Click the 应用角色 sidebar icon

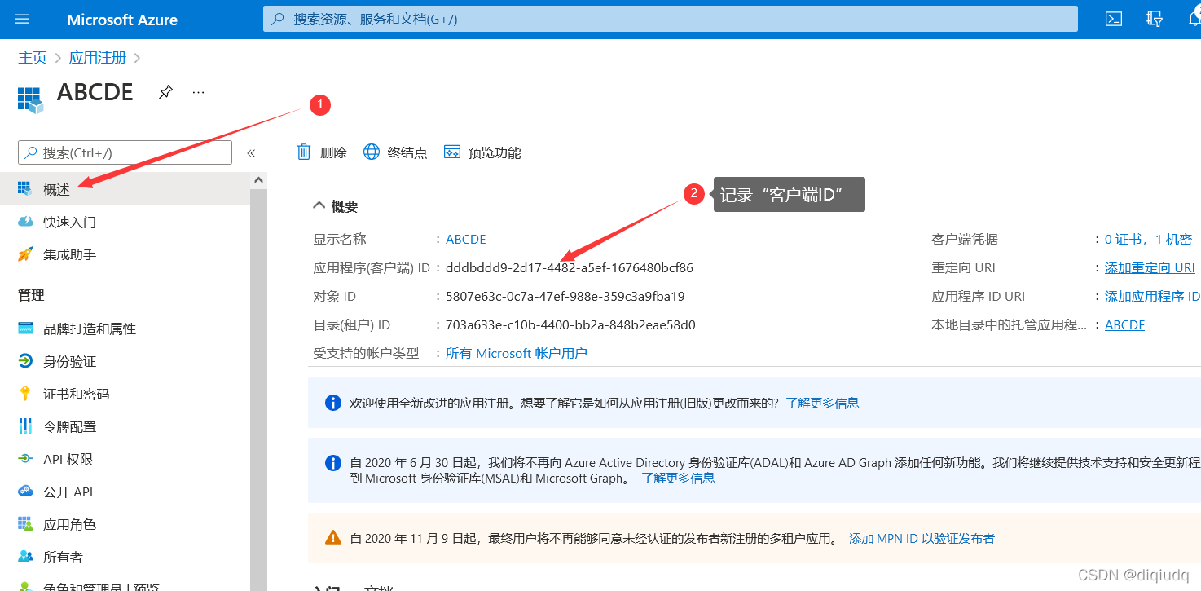tap(25, 524)
